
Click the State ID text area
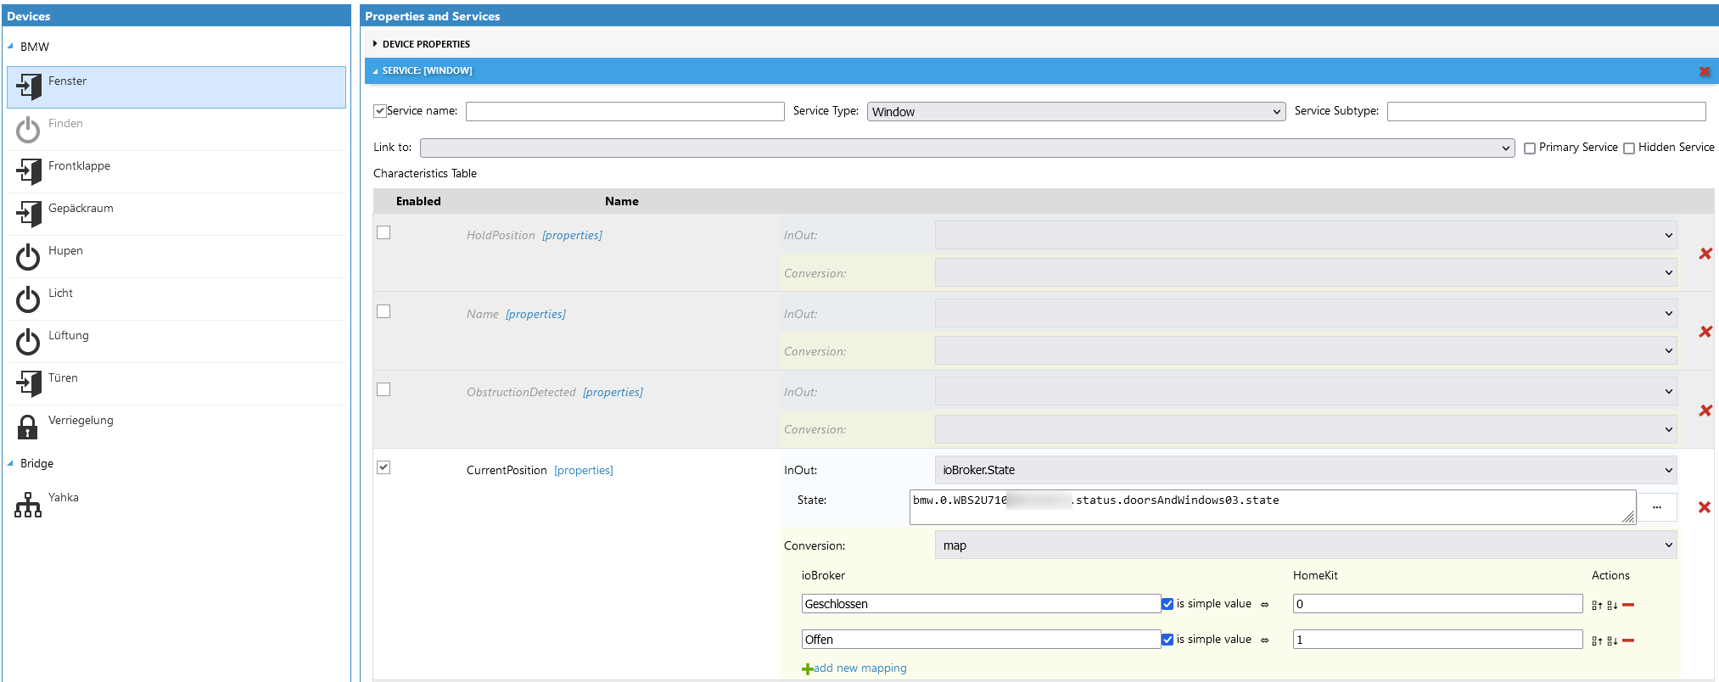click(1273, 507)
